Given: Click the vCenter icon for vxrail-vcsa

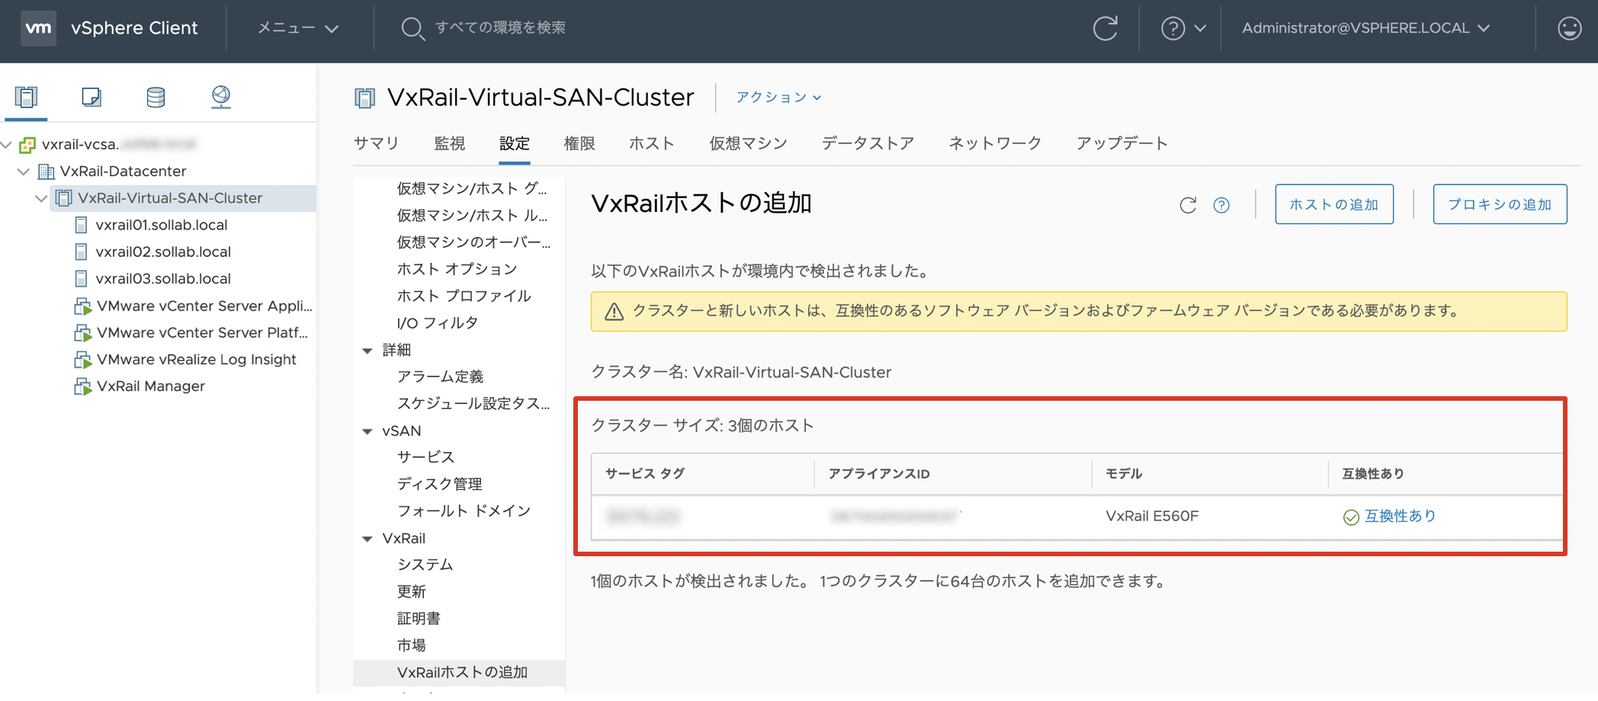Looking at the screenshot, I should click(28, 144).
